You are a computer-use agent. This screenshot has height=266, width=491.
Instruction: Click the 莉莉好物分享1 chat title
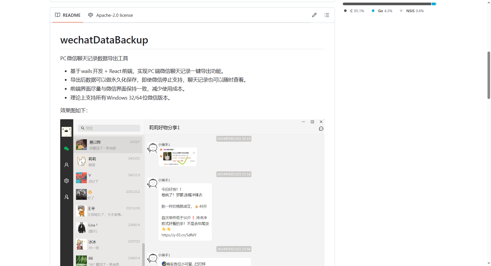coord(164,128)
